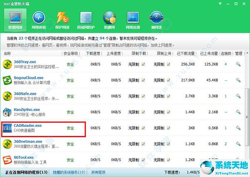Switch to 所有程序 tab
Screen dimensions: 250x177
[x=98, y=172]
